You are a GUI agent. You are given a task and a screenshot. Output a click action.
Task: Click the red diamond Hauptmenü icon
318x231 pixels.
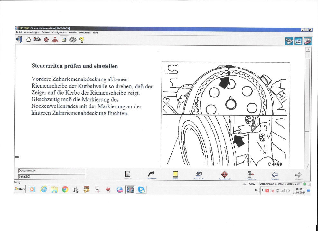click(x=224, y=174)
